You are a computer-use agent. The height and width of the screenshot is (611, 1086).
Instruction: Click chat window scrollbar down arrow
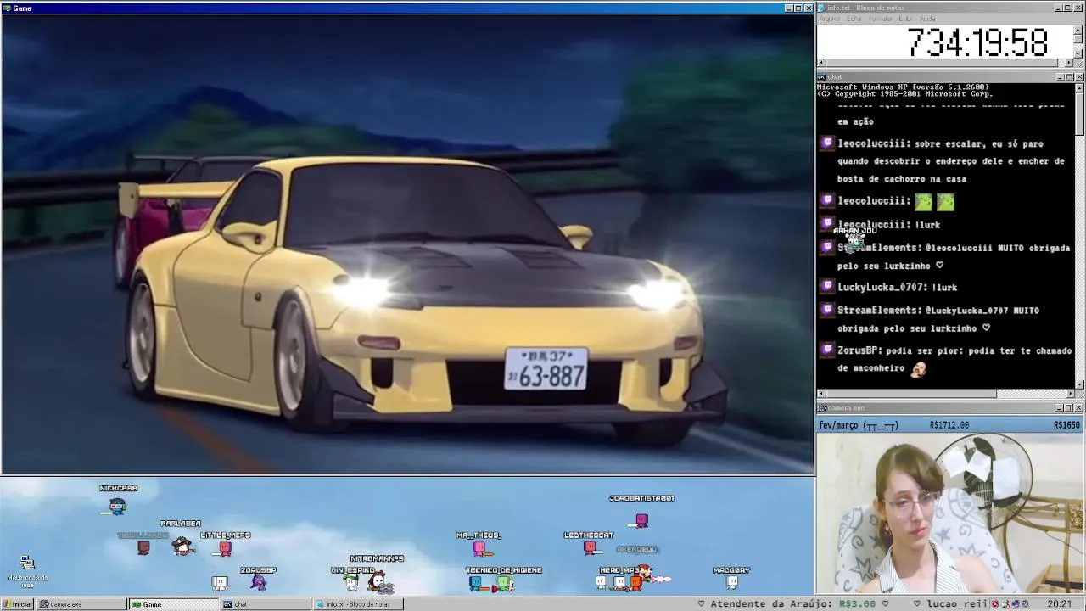1078,384
